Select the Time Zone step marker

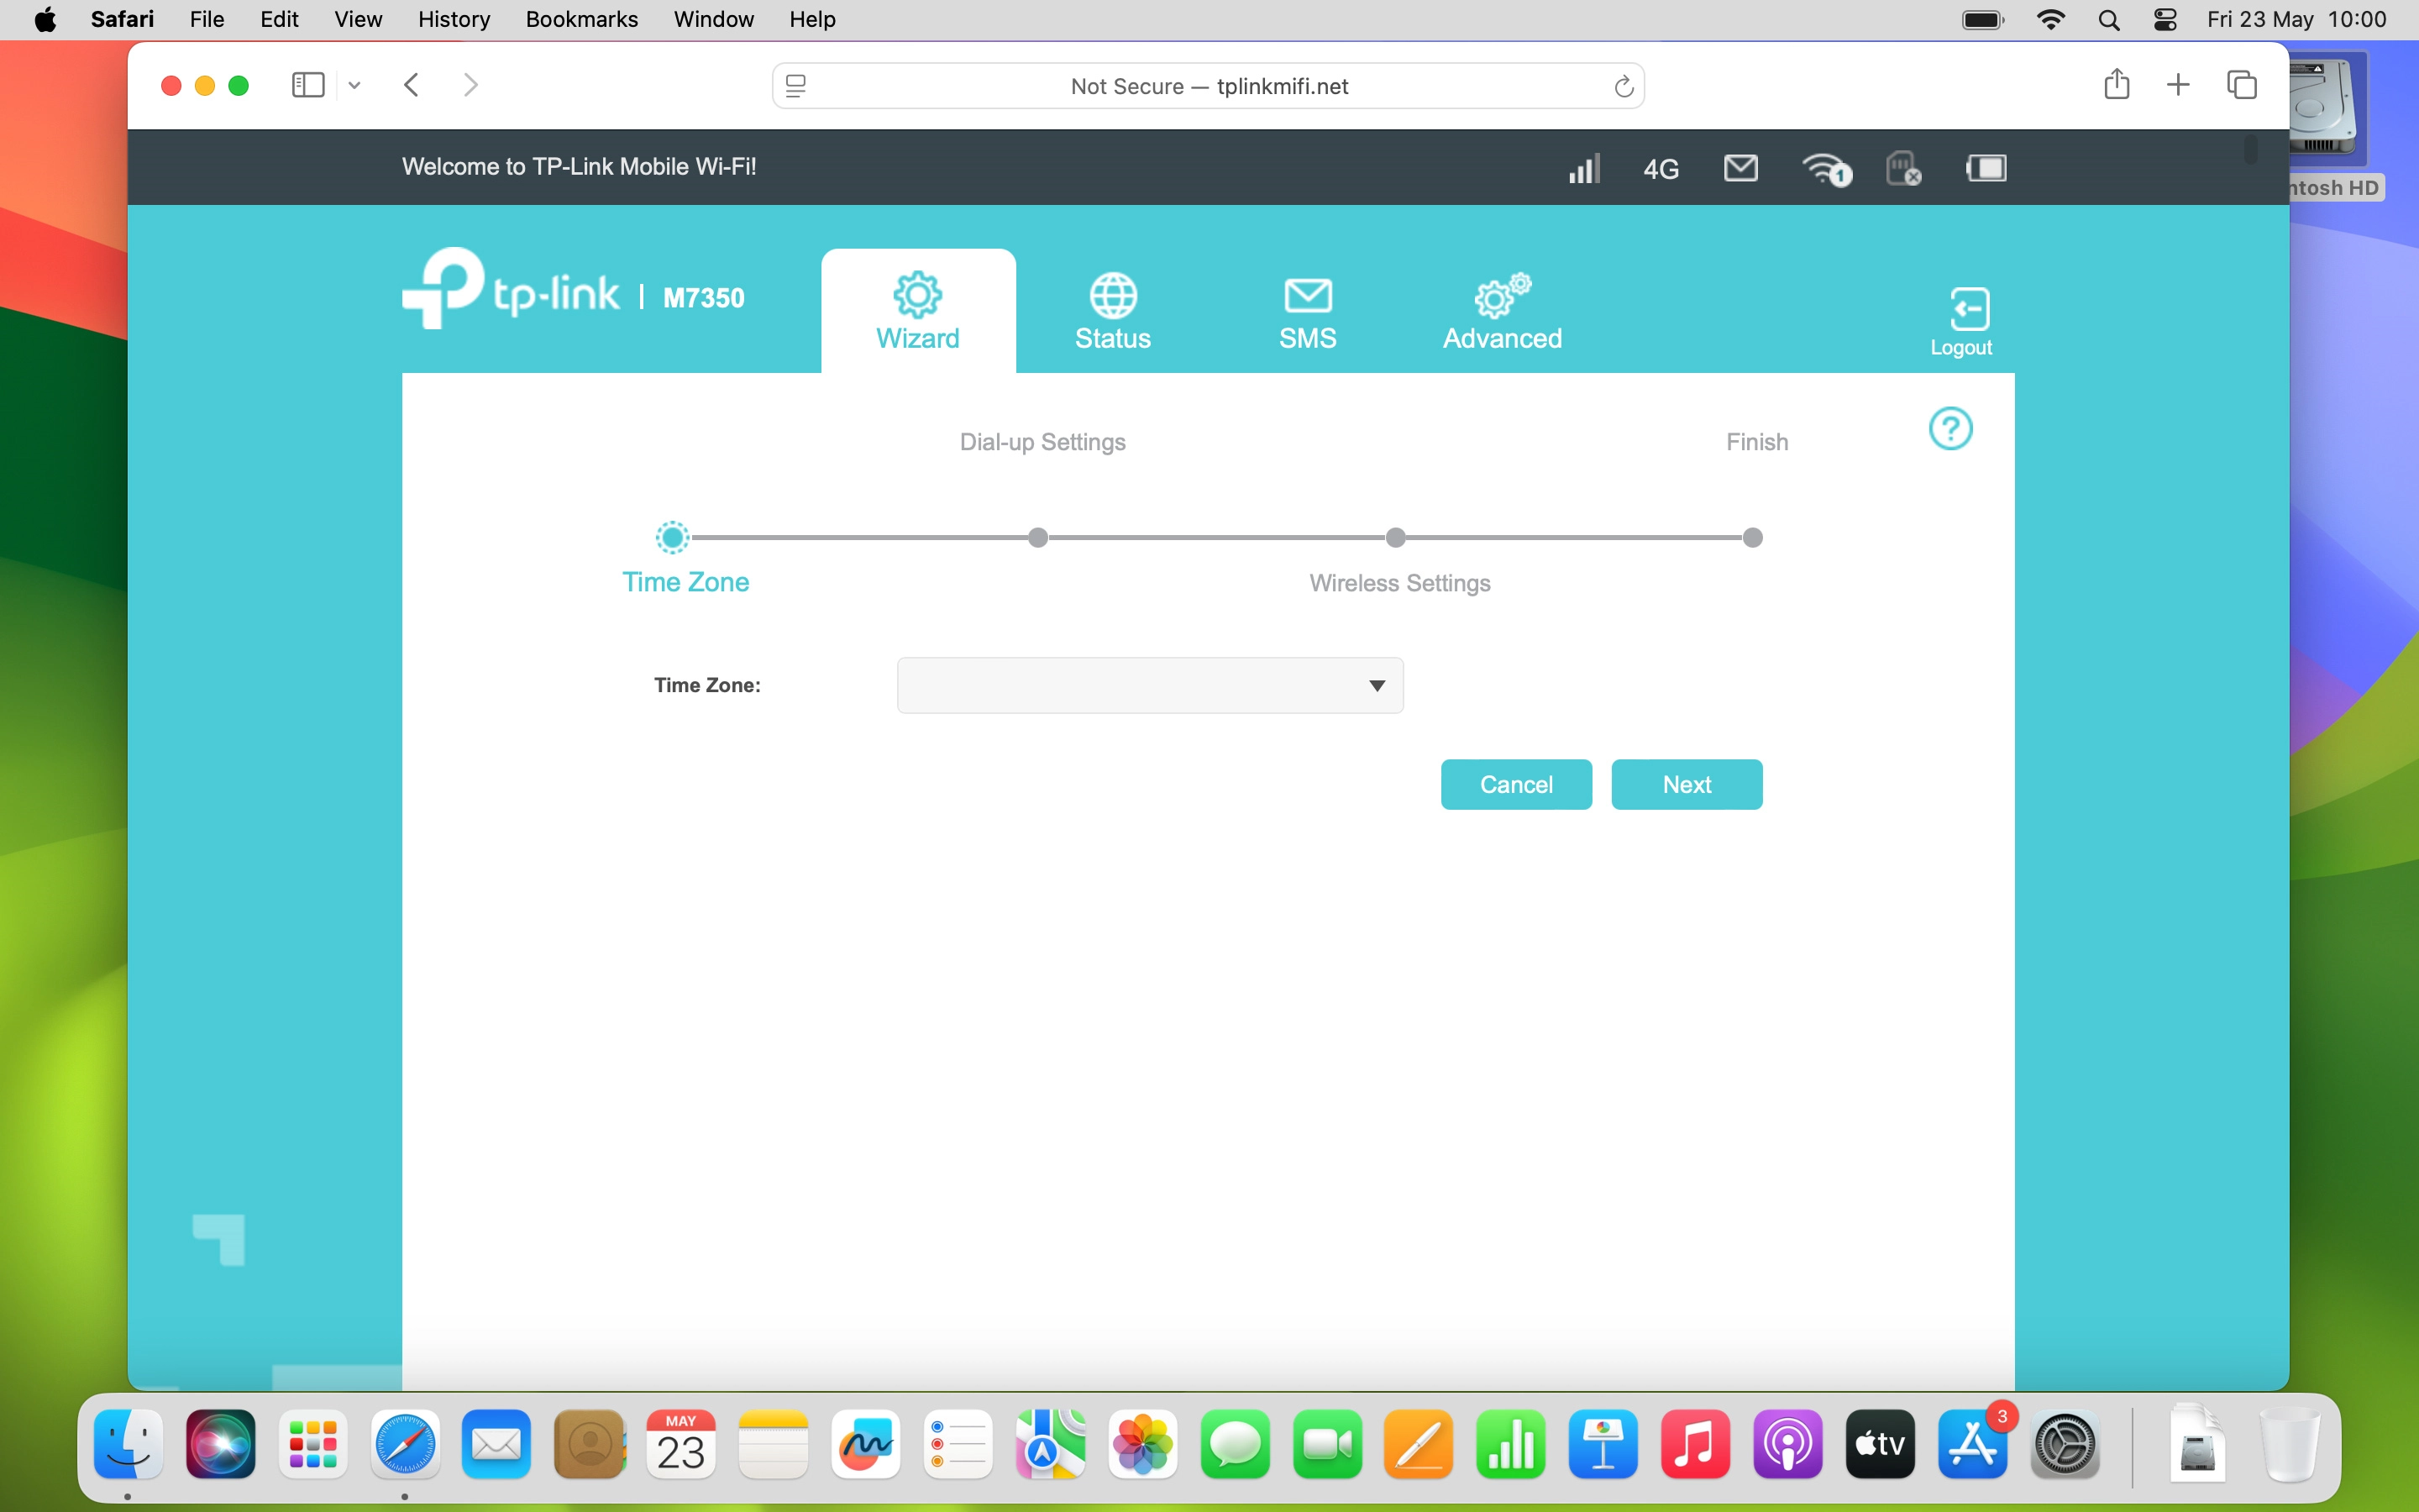point(672,537)
